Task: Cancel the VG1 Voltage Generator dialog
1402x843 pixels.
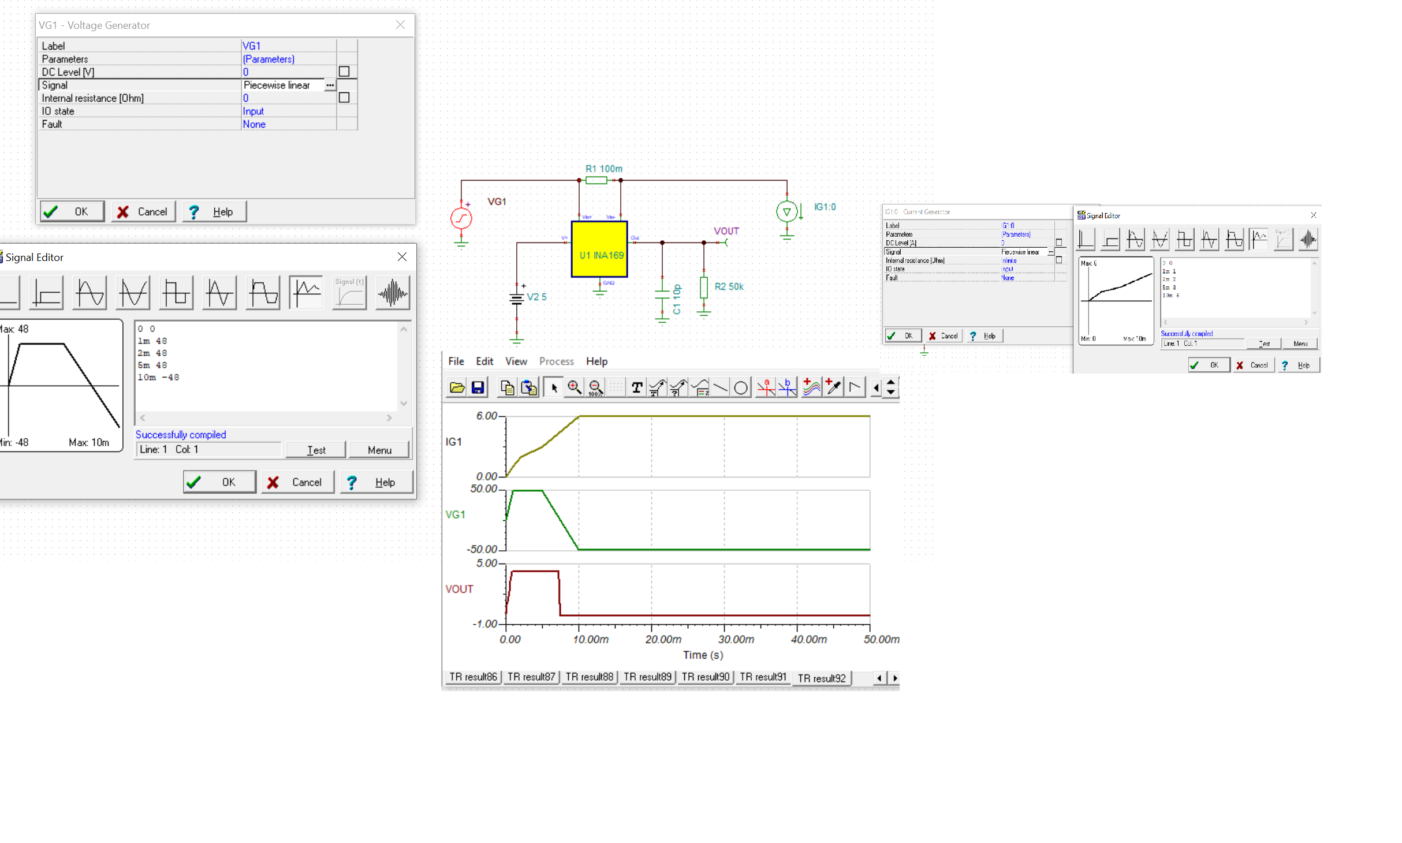Action: click(143, 212)
